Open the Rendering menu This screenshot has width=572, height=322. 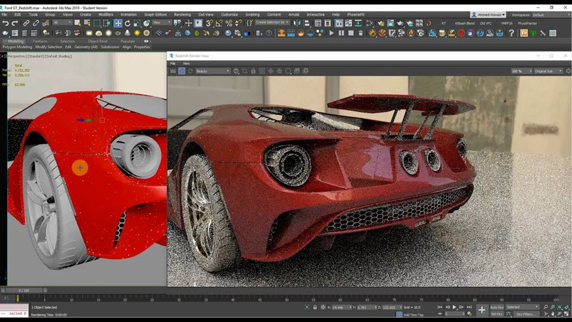[x=182, y=14]
